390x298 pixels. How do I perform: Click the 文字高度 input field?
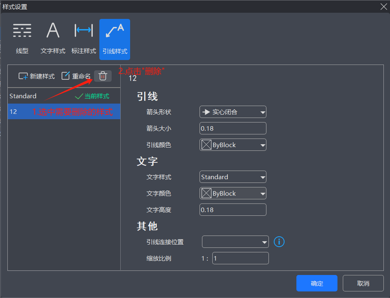pyautogui.click(x=233, y=210)
